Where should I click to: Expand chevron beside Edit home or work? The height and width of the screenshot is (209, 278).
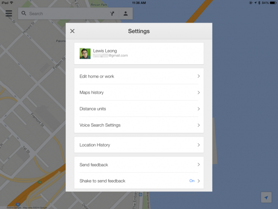[199, 76]
